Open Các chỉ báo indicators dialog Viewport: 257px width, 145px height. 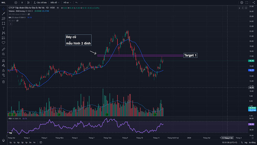click(x=40, y=3)
